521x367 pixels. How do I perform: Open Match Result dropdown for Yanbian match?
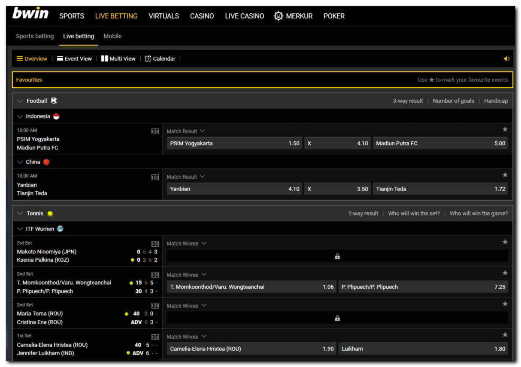click(x=186, y=177)
